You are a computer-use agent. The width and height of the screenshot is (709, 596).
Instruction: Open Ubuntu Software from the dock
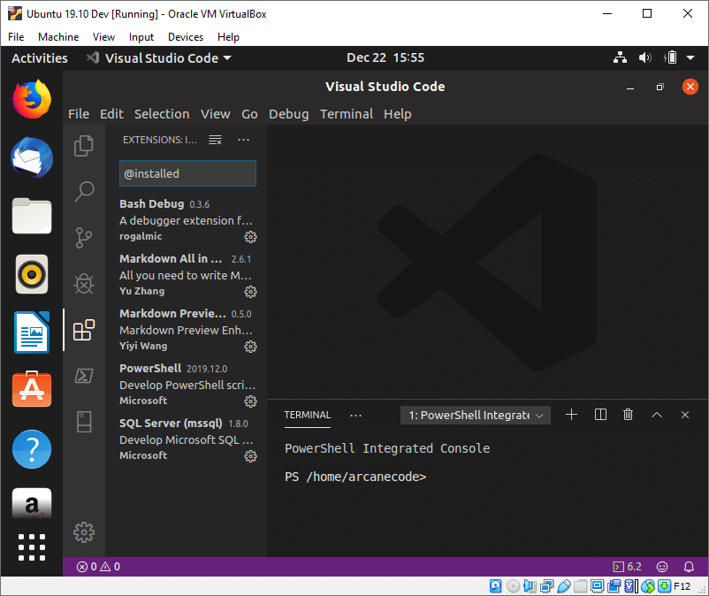pos(32,390)
